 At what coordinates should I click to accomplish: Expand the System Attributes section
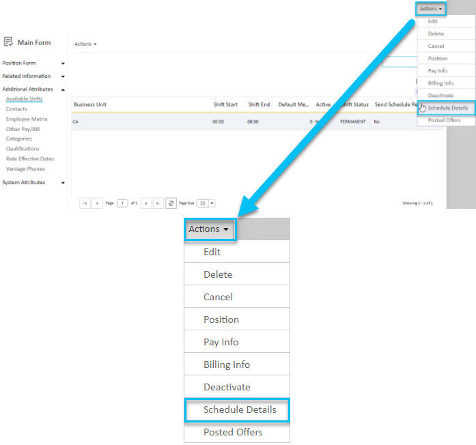(x=63, y=183)
